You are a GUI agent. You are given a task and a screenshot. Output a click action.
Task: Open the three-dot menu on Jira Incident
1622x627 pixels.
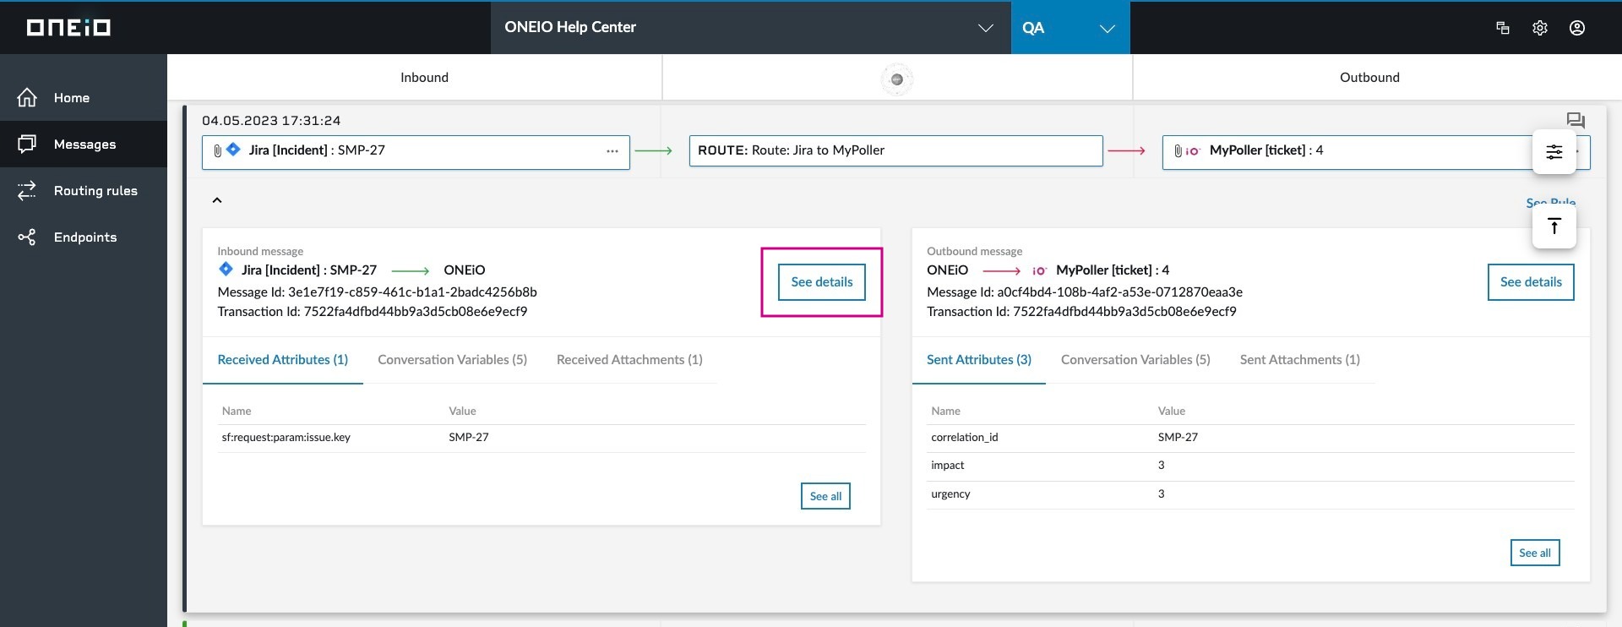coord(612,151)
